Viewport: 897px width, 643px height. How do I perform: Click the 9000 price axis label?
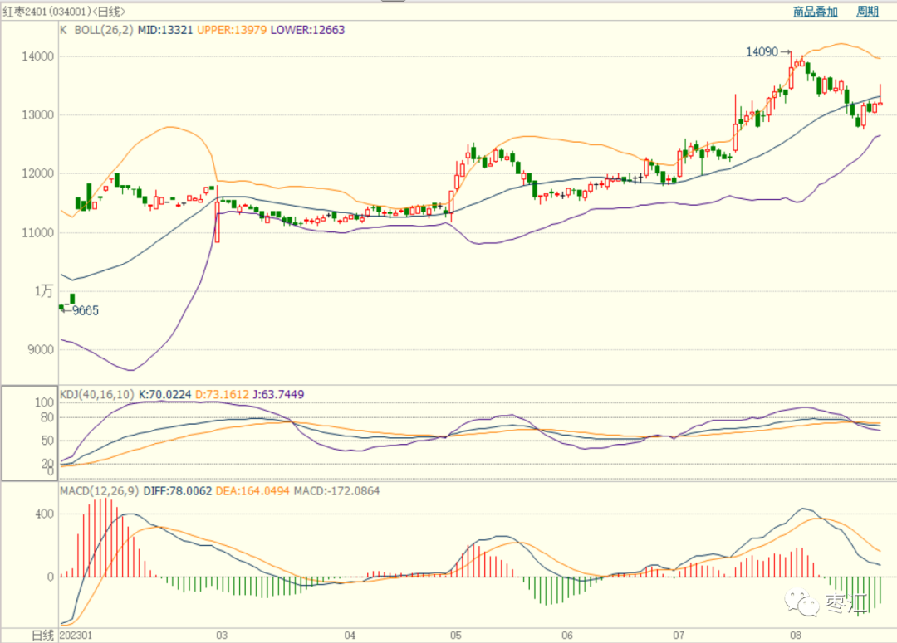point(41,350)
